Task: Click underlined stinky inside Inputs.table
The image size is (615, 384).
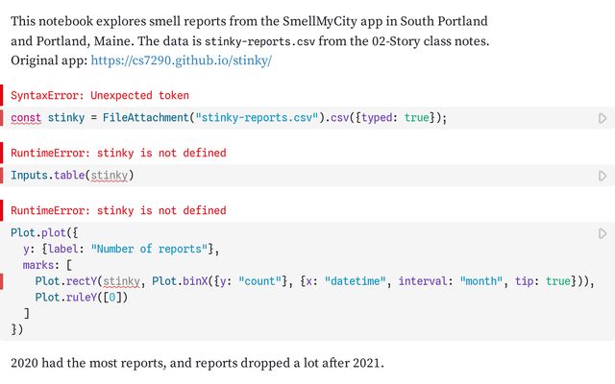Action: (109, 175)
